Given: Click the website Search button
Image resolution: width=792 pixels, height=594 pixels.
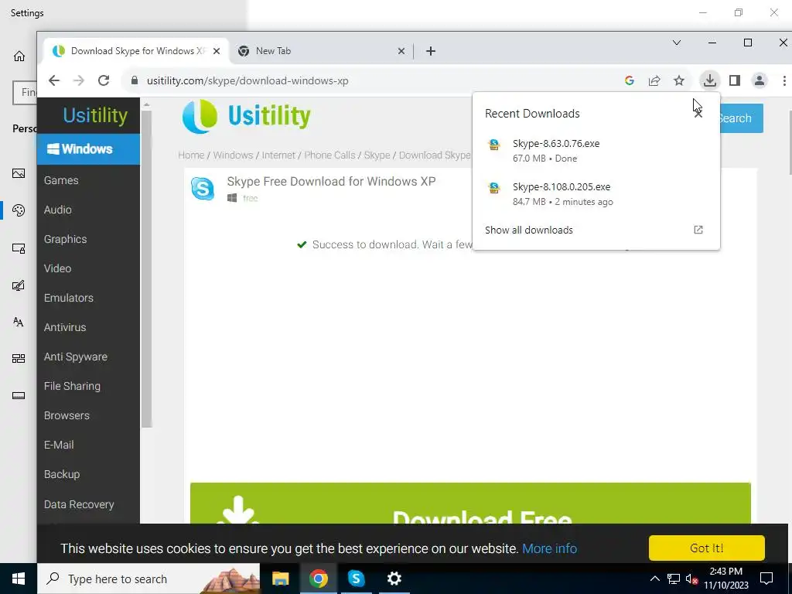Looking at the screenshot, I should tap(741, 118).
